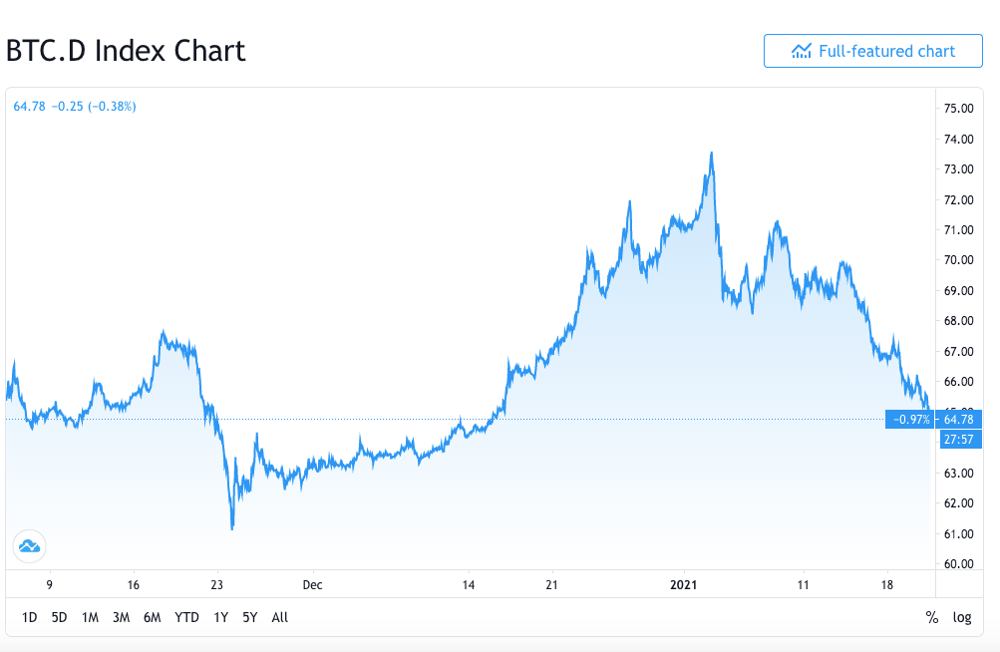The height and width of the screenshot is (652, 1000).
Task: Switch chart to 3M range
Action: (122, 617)
